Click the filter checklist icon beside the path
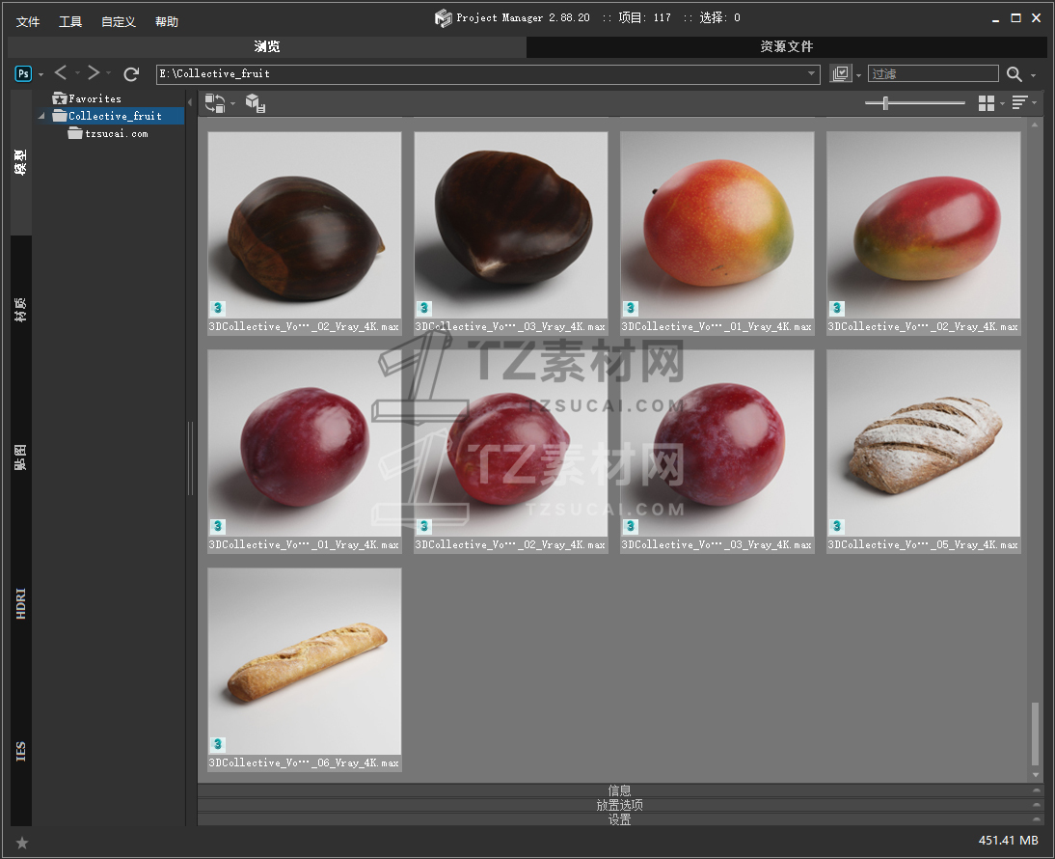The height and width of the screenshot is (859, 1055). (841, 73)
